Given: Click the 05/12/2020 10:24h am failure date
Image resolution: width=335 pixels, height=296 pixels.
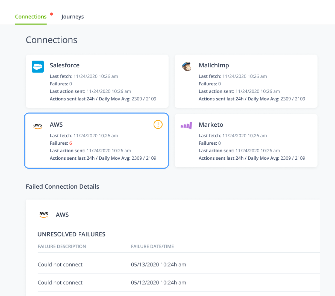Looking at the screenshot, I should [x=159, y=283].
